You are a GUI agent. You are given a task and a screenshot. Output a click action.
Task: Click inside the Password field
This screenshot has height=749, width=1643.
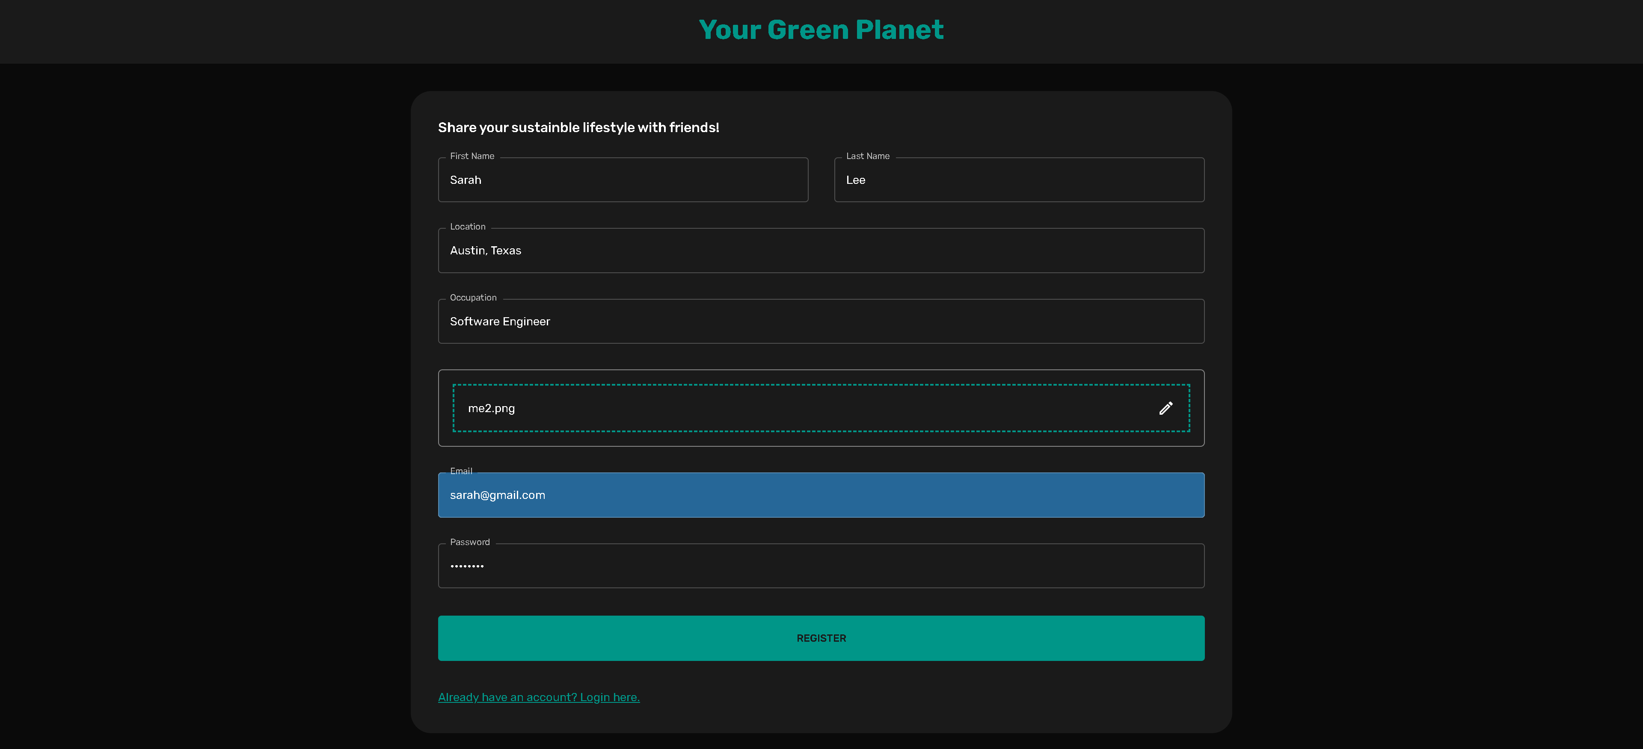click(821, 566)
